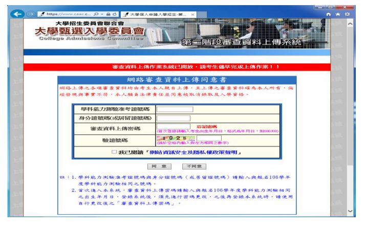
Task: Click the 審查資料上傳密碼 input field
Action: point(174,127)
